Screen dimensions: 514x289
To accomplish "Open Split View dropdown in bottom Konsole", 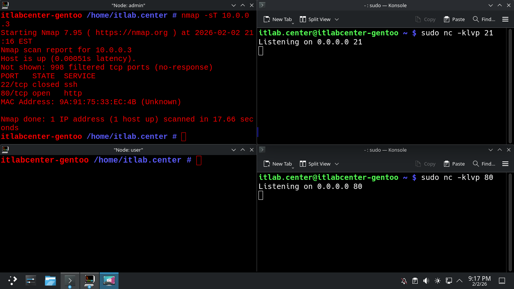I will pyautogui.click(x=337, y=164).
